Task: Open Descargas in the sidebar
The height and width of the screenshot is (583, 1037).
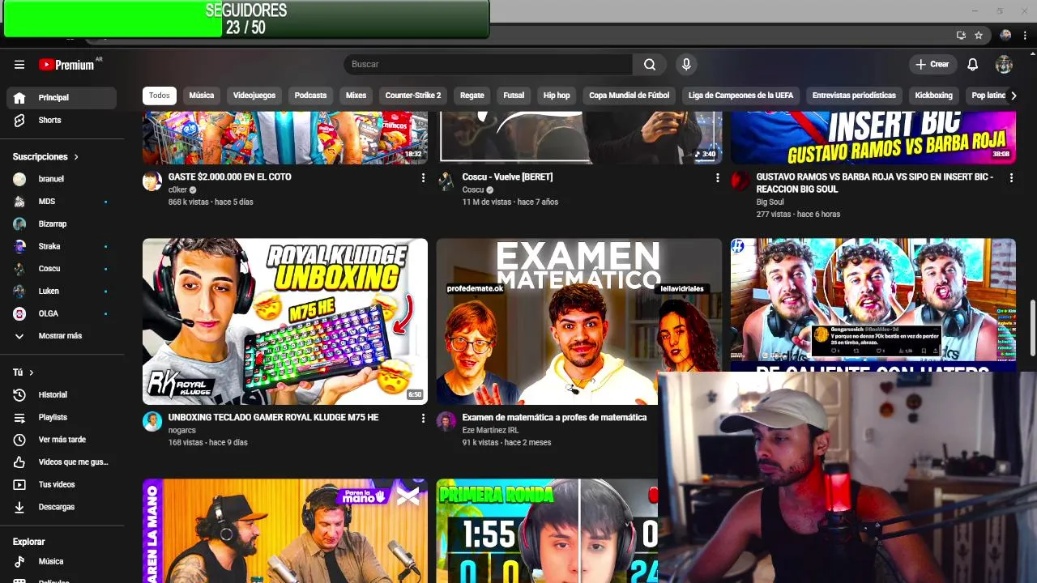Action: 62,507
